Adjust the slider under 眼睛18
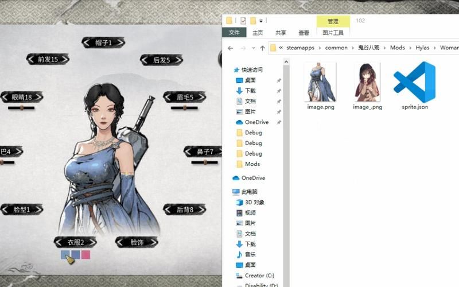Screen dimensions: 459x287 point(21,108)
